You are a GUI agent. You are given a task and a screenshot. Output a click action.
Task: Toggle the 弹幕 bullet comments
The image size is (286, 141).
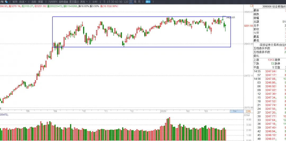[41, 2]
